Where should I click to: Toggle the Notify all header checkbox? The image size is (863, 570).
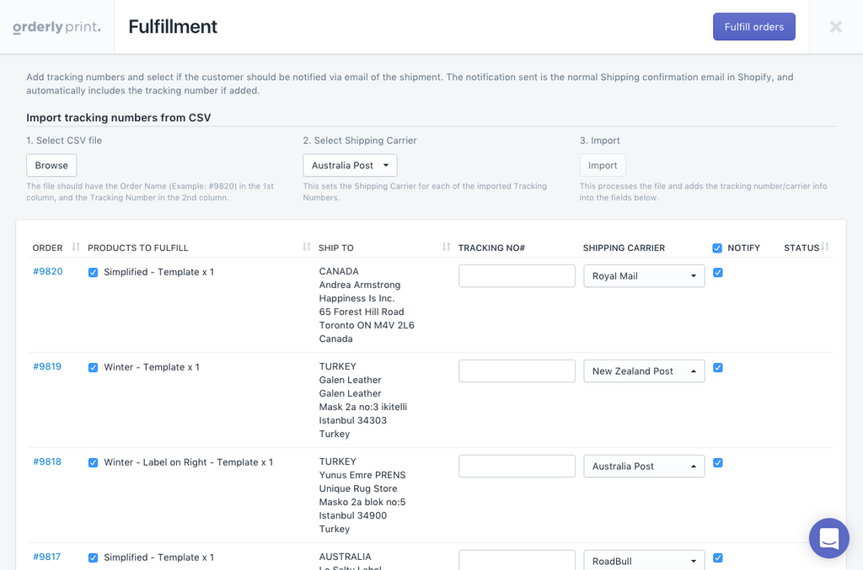pos(717,248)
